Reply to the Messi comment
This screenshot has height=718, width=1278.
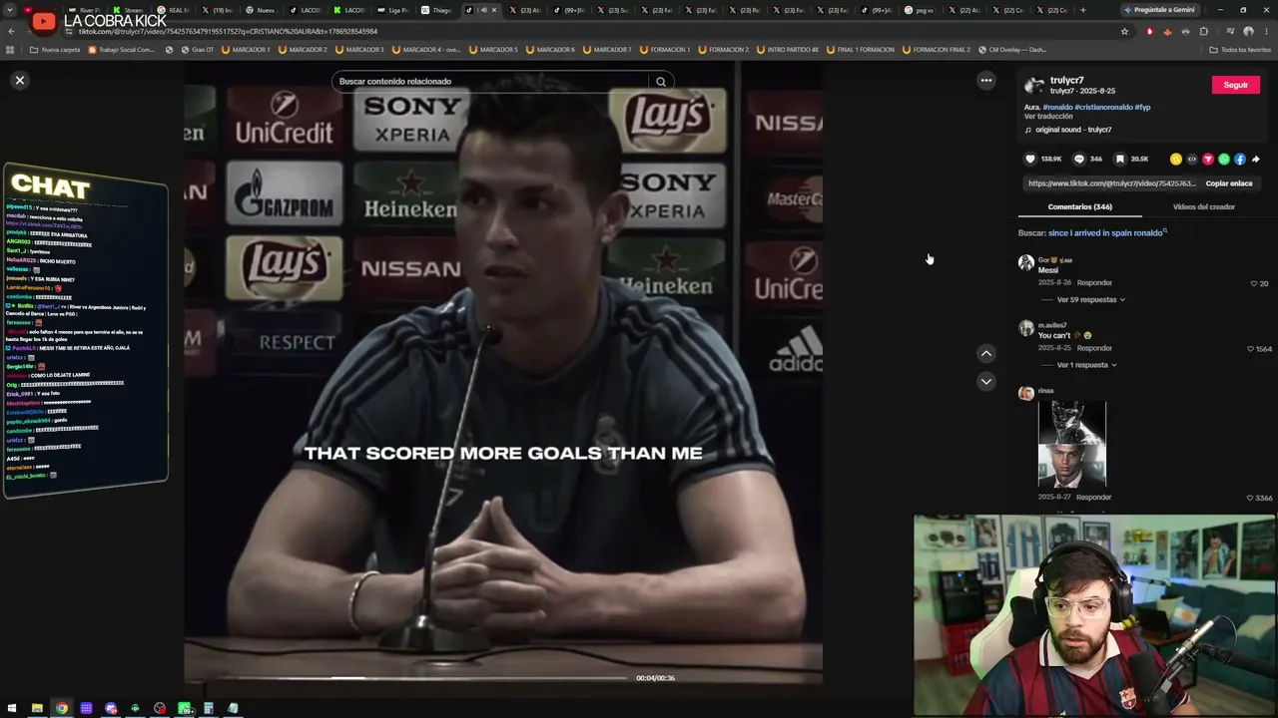(x=1094, y=283)
